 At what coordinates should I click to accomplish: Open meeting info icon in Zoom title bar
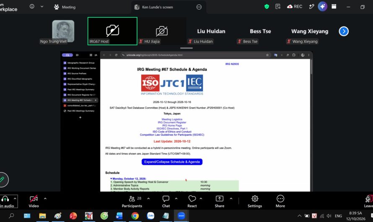pyautogui.click(x=32, y=6)
